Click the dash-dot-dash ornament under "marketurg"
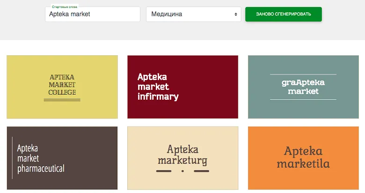The image size is (365, 193). (x=182, y=171)
